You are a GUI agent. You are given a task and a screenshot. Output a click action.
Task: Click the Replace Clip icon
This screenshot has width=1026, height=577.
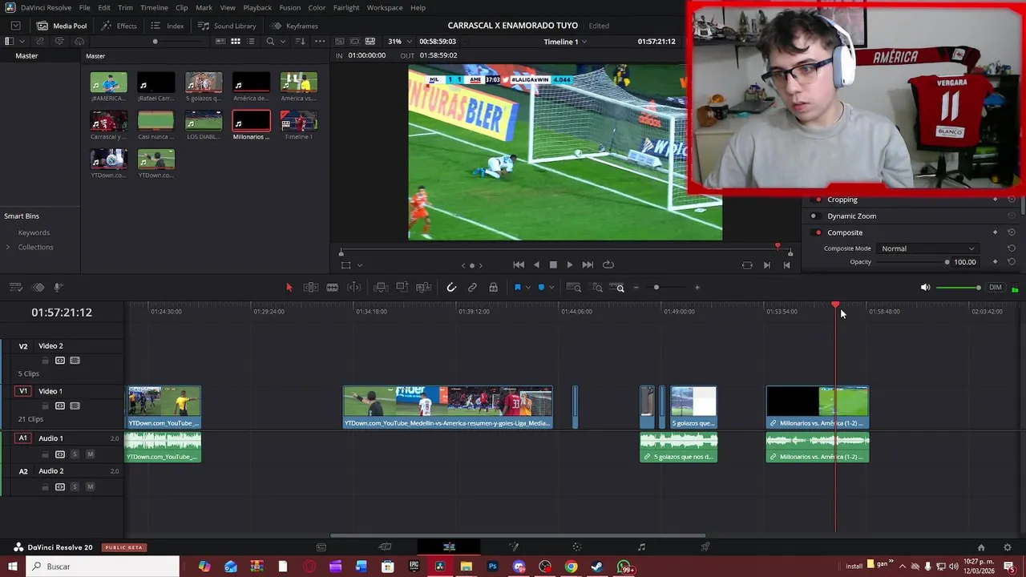tap(424, 287)
